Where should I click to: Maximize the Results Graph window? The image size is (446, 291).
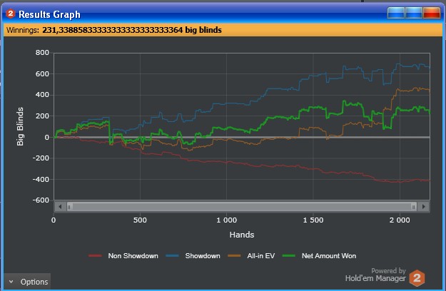click(414, 13)
